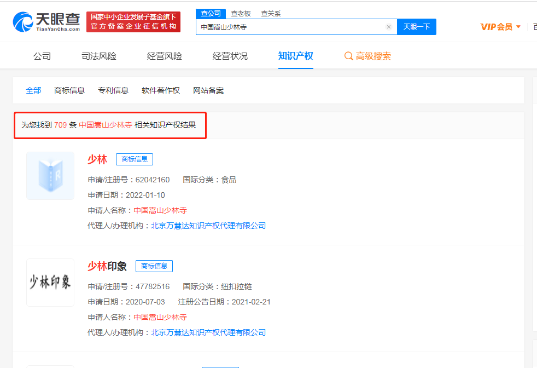Image resolution: width=537 pixels, height=368 pixels.
Task: Select the 全部 filter
Action: 33,90
